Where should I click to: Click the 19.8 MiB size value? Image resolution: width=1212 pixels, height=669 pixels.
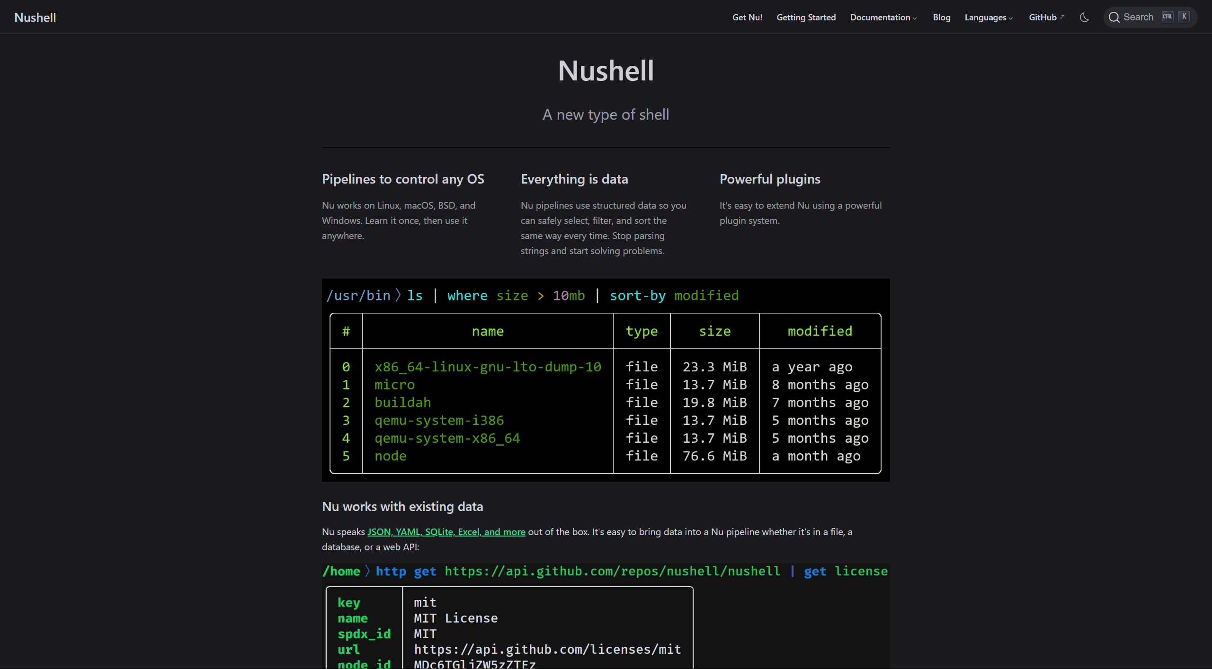point(714,403)
